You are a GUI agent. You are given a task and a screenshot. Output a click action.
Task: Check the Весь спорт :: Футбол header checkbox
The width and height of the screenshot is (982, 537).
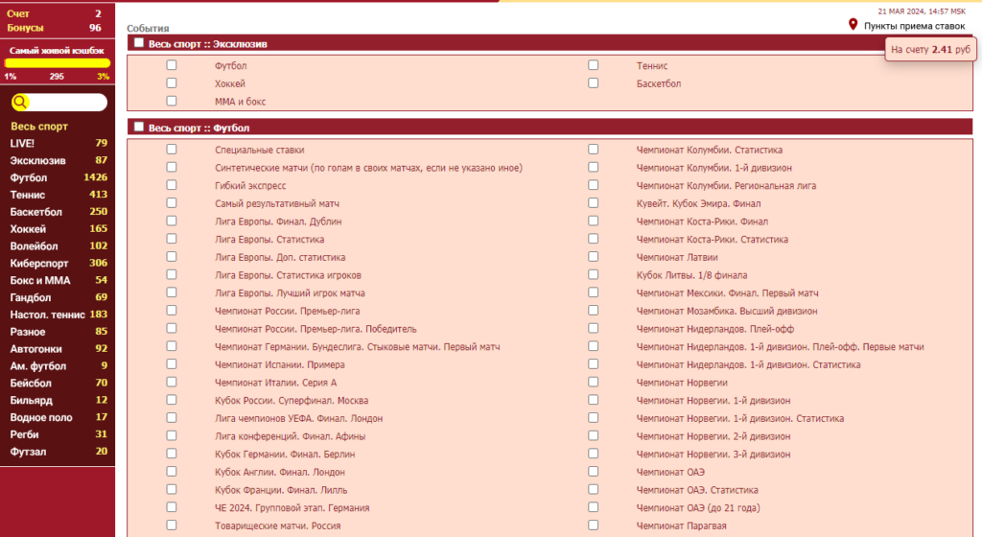[138, 127]
